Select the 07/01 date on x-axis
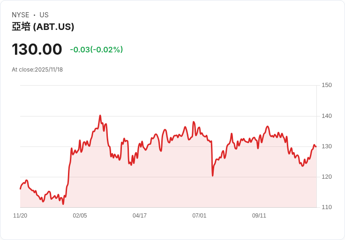Screen dimensions: 345x240 click(x=199, y=216)
